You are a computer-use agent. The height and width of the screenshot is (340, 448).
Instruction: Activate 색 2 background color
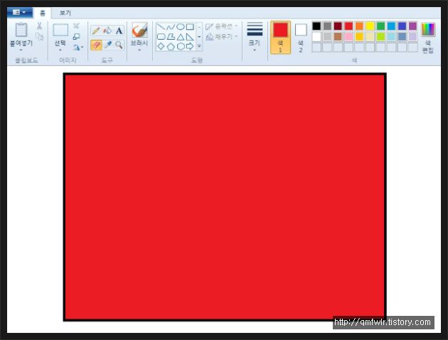[301, 38]
